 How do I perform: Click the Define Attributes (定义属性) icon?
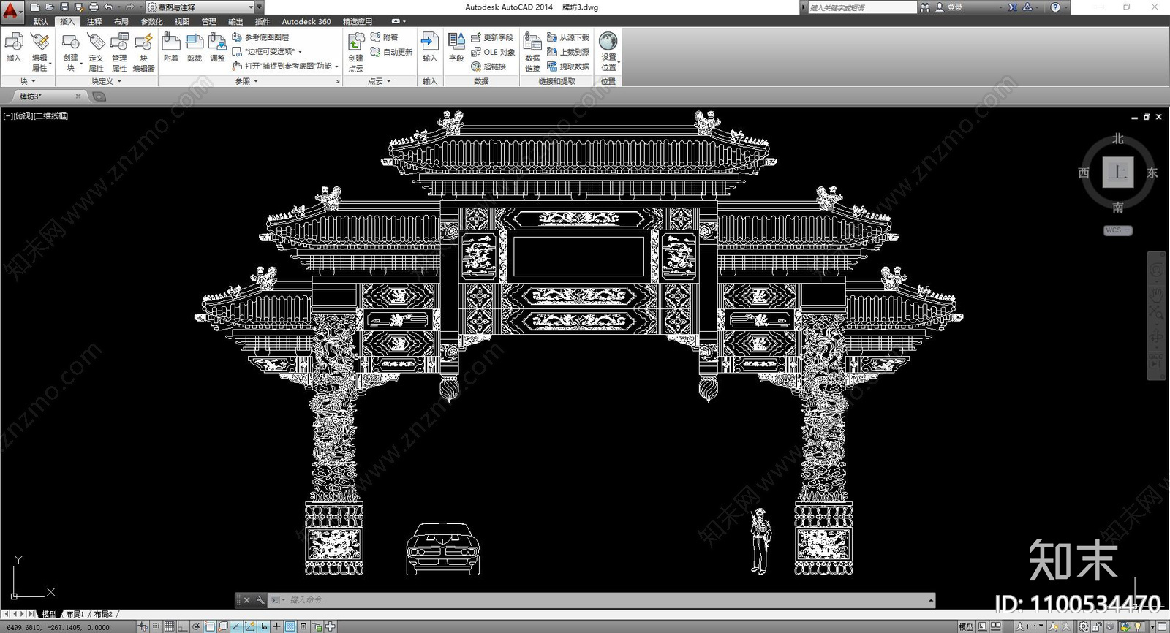96,51
